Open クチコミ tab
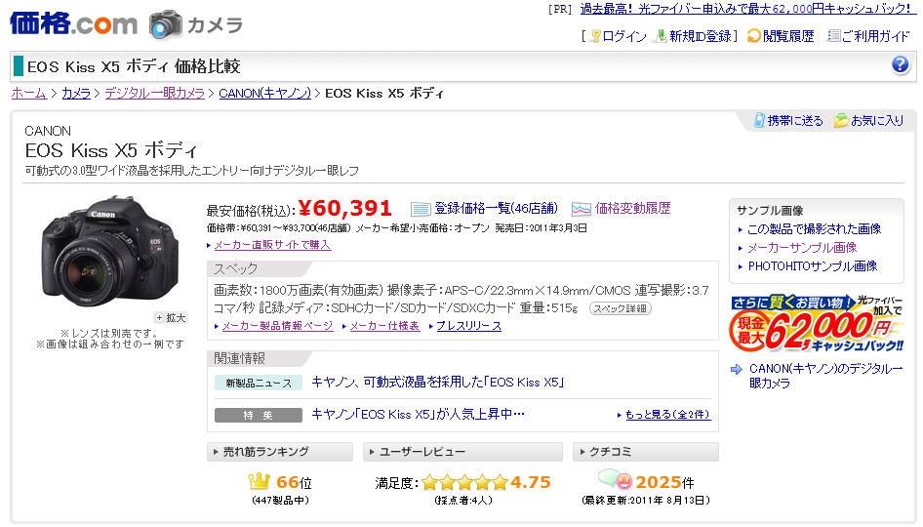The image size is (923, 527). click(x=646, y=452)
